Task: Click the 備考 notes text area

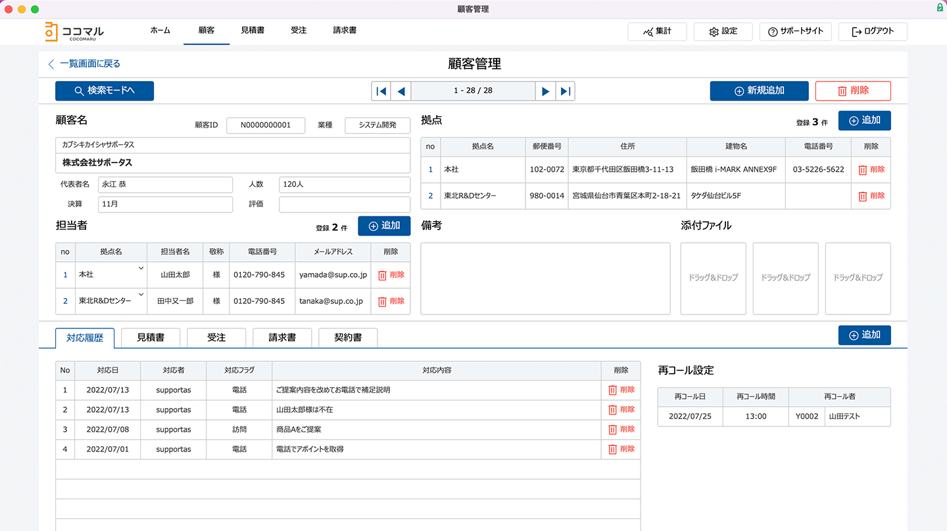Action: coord(545,278)
